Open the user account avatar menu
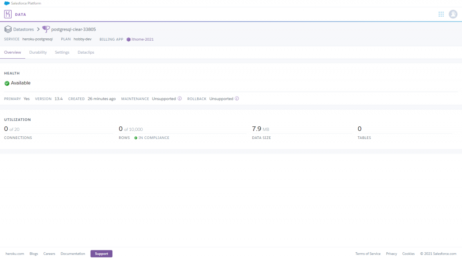The height and width of the screenshot is (259, 462). click(x=453, y=14)
